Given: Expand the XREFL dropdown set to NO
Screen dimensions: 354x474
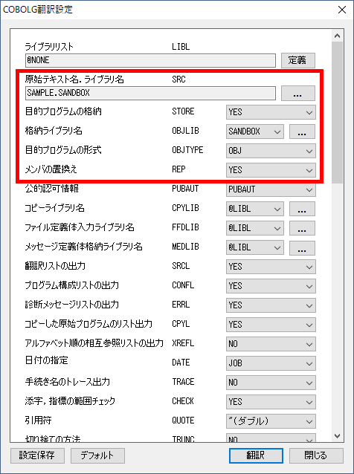Looking at the screenshot, I should (271, 344).
